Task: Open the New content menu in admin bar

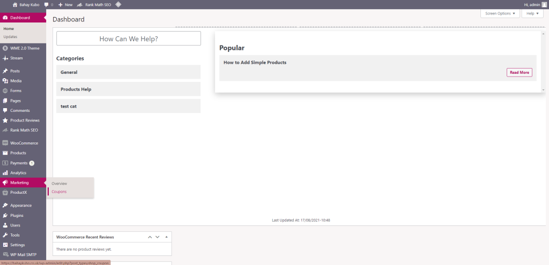Action: [65, 4]
